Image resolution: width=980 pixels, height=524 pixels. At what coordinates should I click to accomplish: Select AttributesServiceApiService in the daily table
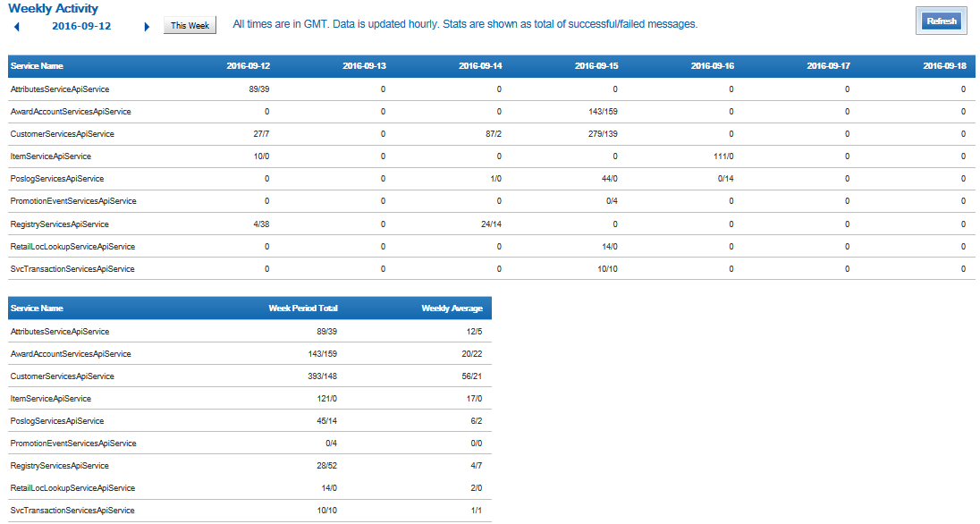pyautogui.click(x=60, y=89)
